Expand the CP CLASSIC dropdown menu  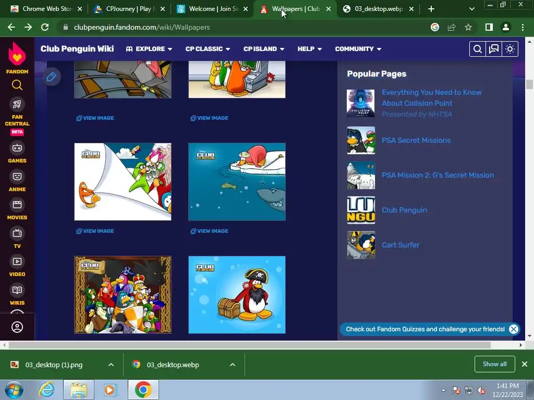click(208, 49)
